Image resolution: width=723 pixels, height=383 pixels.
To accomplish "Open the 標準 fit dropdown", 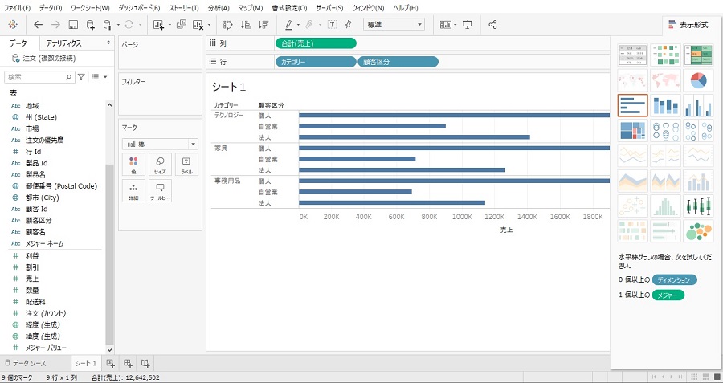I will pyautogui.click(x=394, y=25).
